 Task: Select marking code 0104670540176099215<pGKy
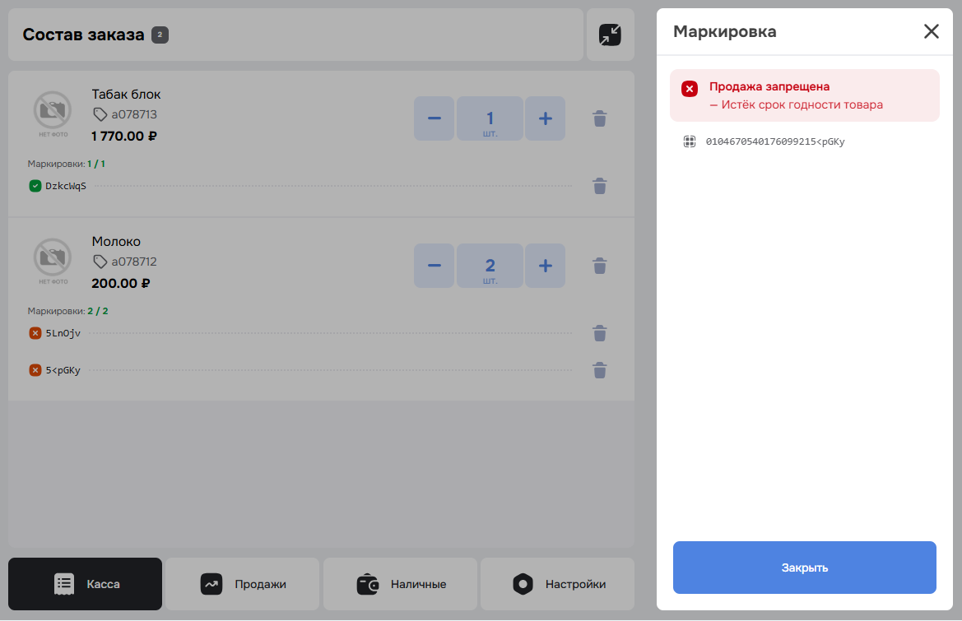pyautogui.click(x=775, y=141)
